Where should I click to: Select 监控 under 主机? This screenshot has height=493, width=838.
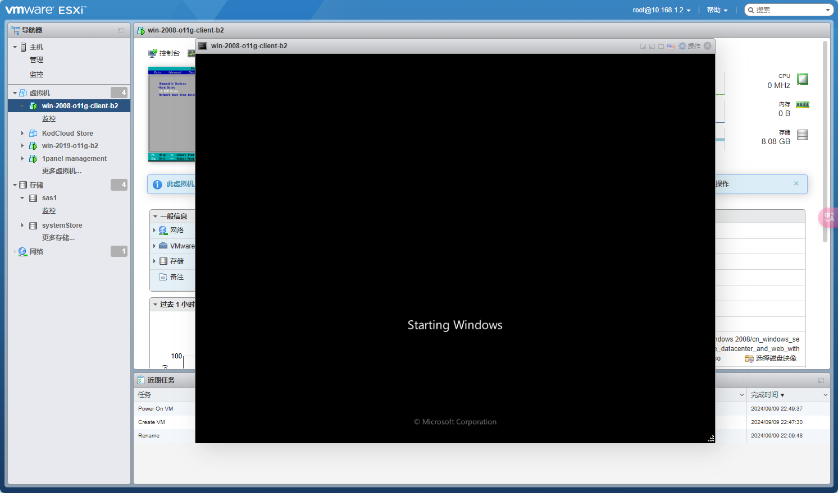[x=37, y=75]
